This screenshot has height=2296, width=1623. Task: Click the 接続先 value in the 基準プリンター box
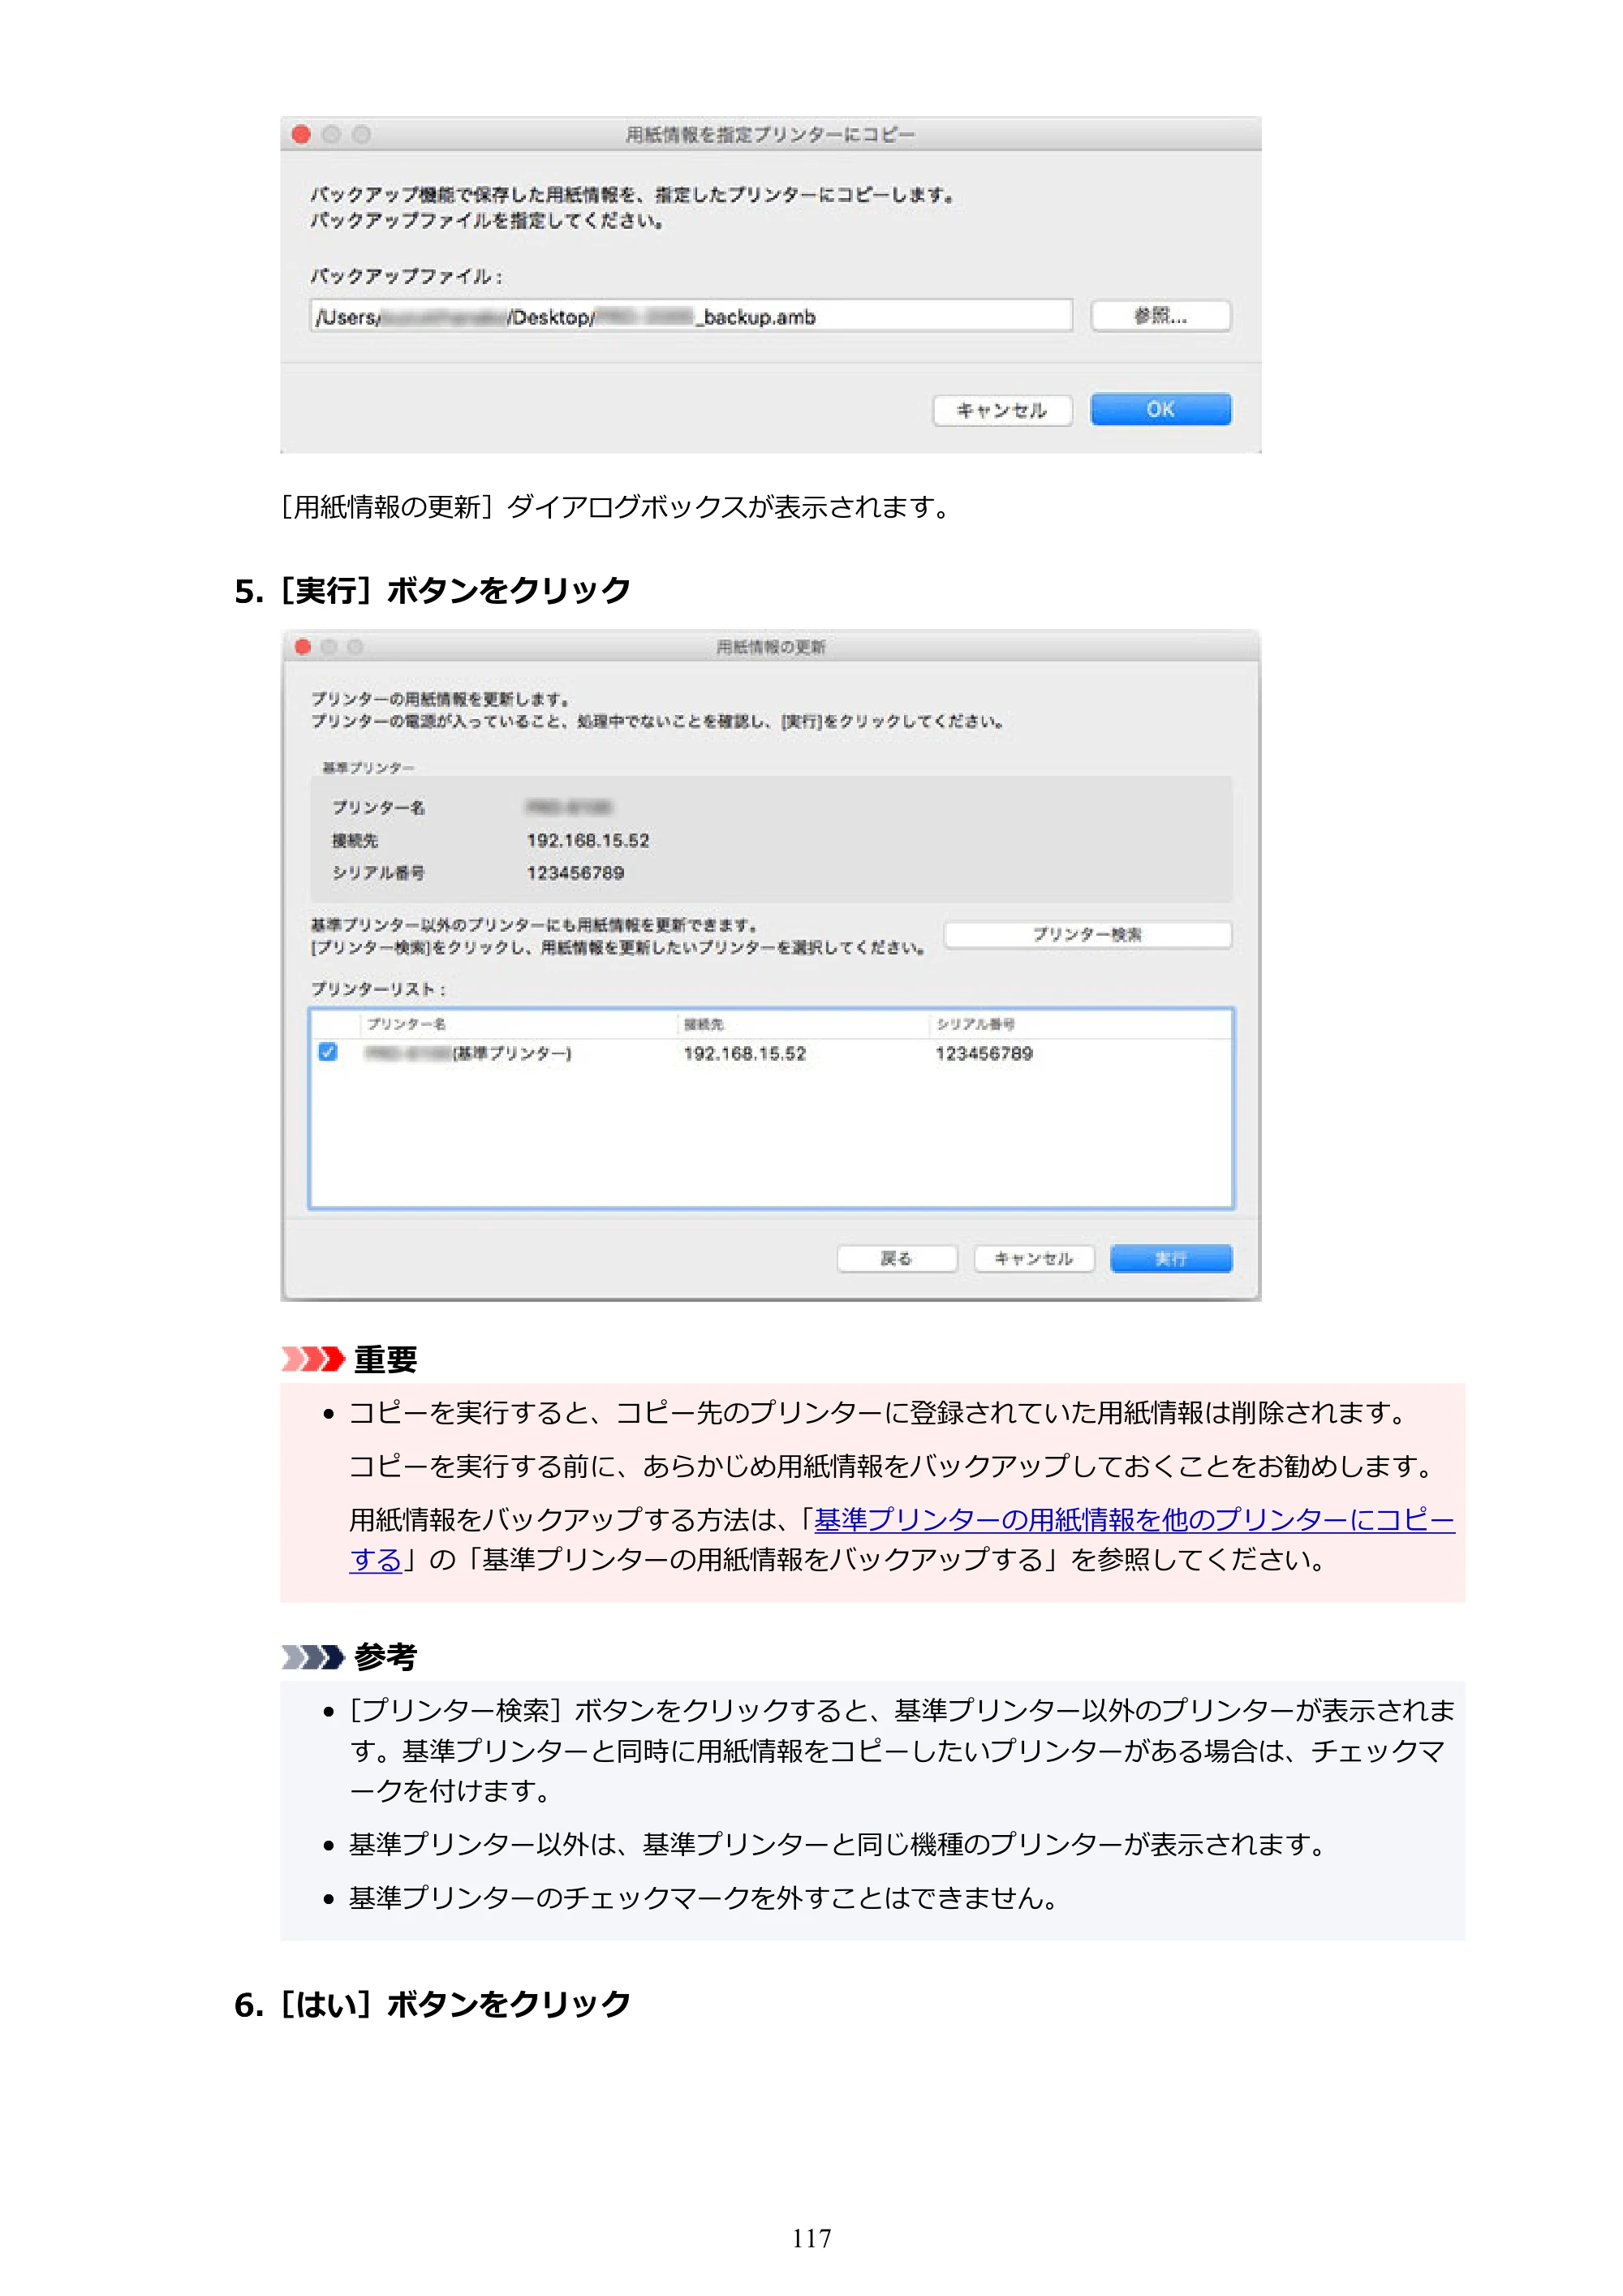tap(588, 840)
